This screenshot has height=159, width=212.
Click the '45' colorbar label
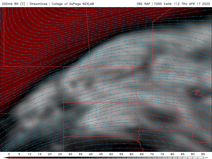pos(101,154)
